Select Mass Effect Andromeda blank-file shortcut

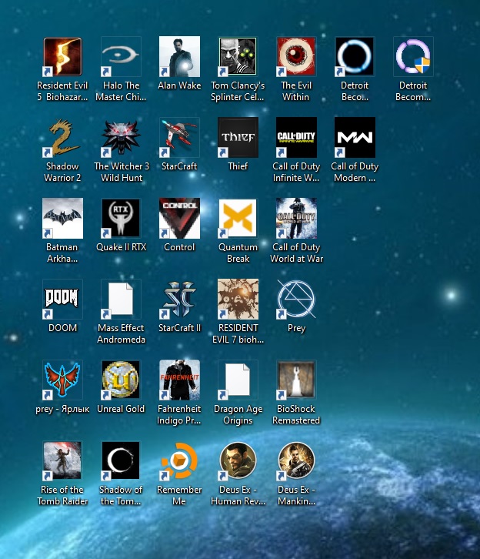point(121,300)
